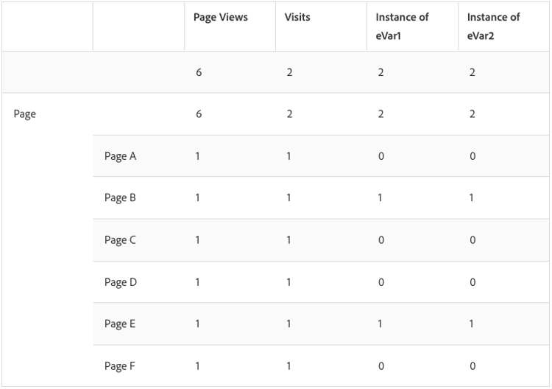Select Page B's eVar1 instance value
This screenshot has width=552, height=389.
381,198
